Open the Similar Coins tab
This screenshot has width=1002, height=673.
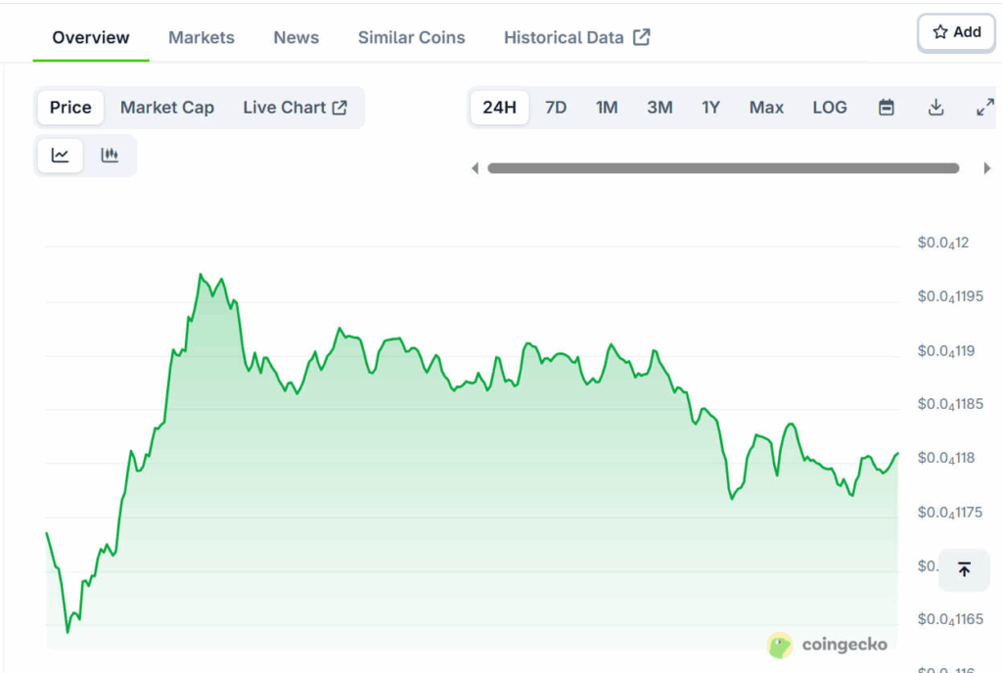click(411, 38)
